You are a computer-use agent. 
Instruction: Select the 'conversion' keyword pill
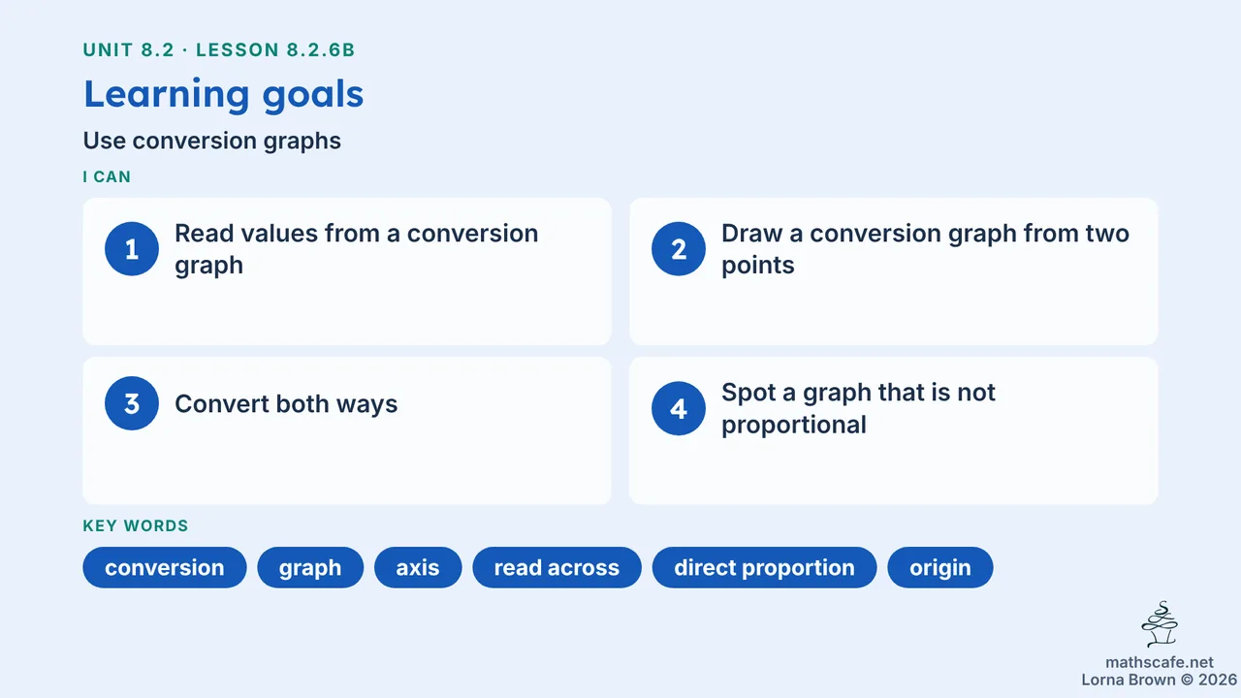[165, 567]
